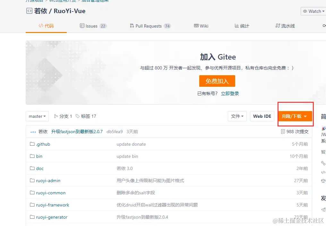Click the 分支 1 branches link
Viewport: 326px width, 226px height.
tap(63, 116)
